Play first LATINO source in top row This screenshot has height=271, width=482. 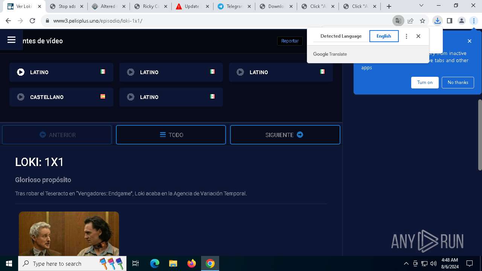(x=61, y=72)
